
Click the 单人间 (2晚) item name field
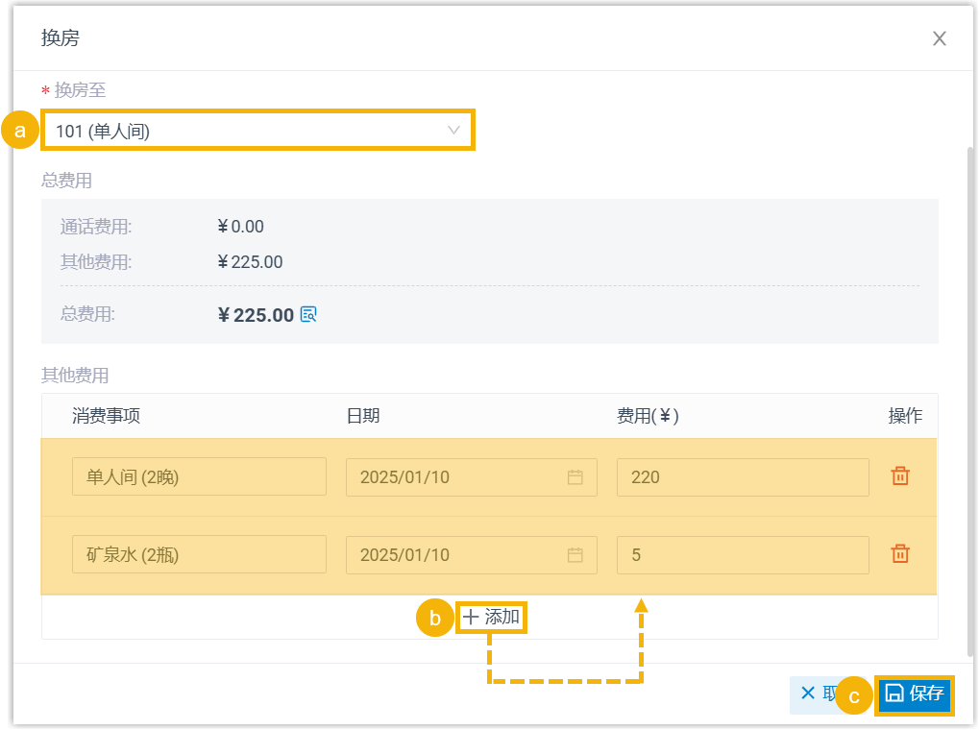199,477
